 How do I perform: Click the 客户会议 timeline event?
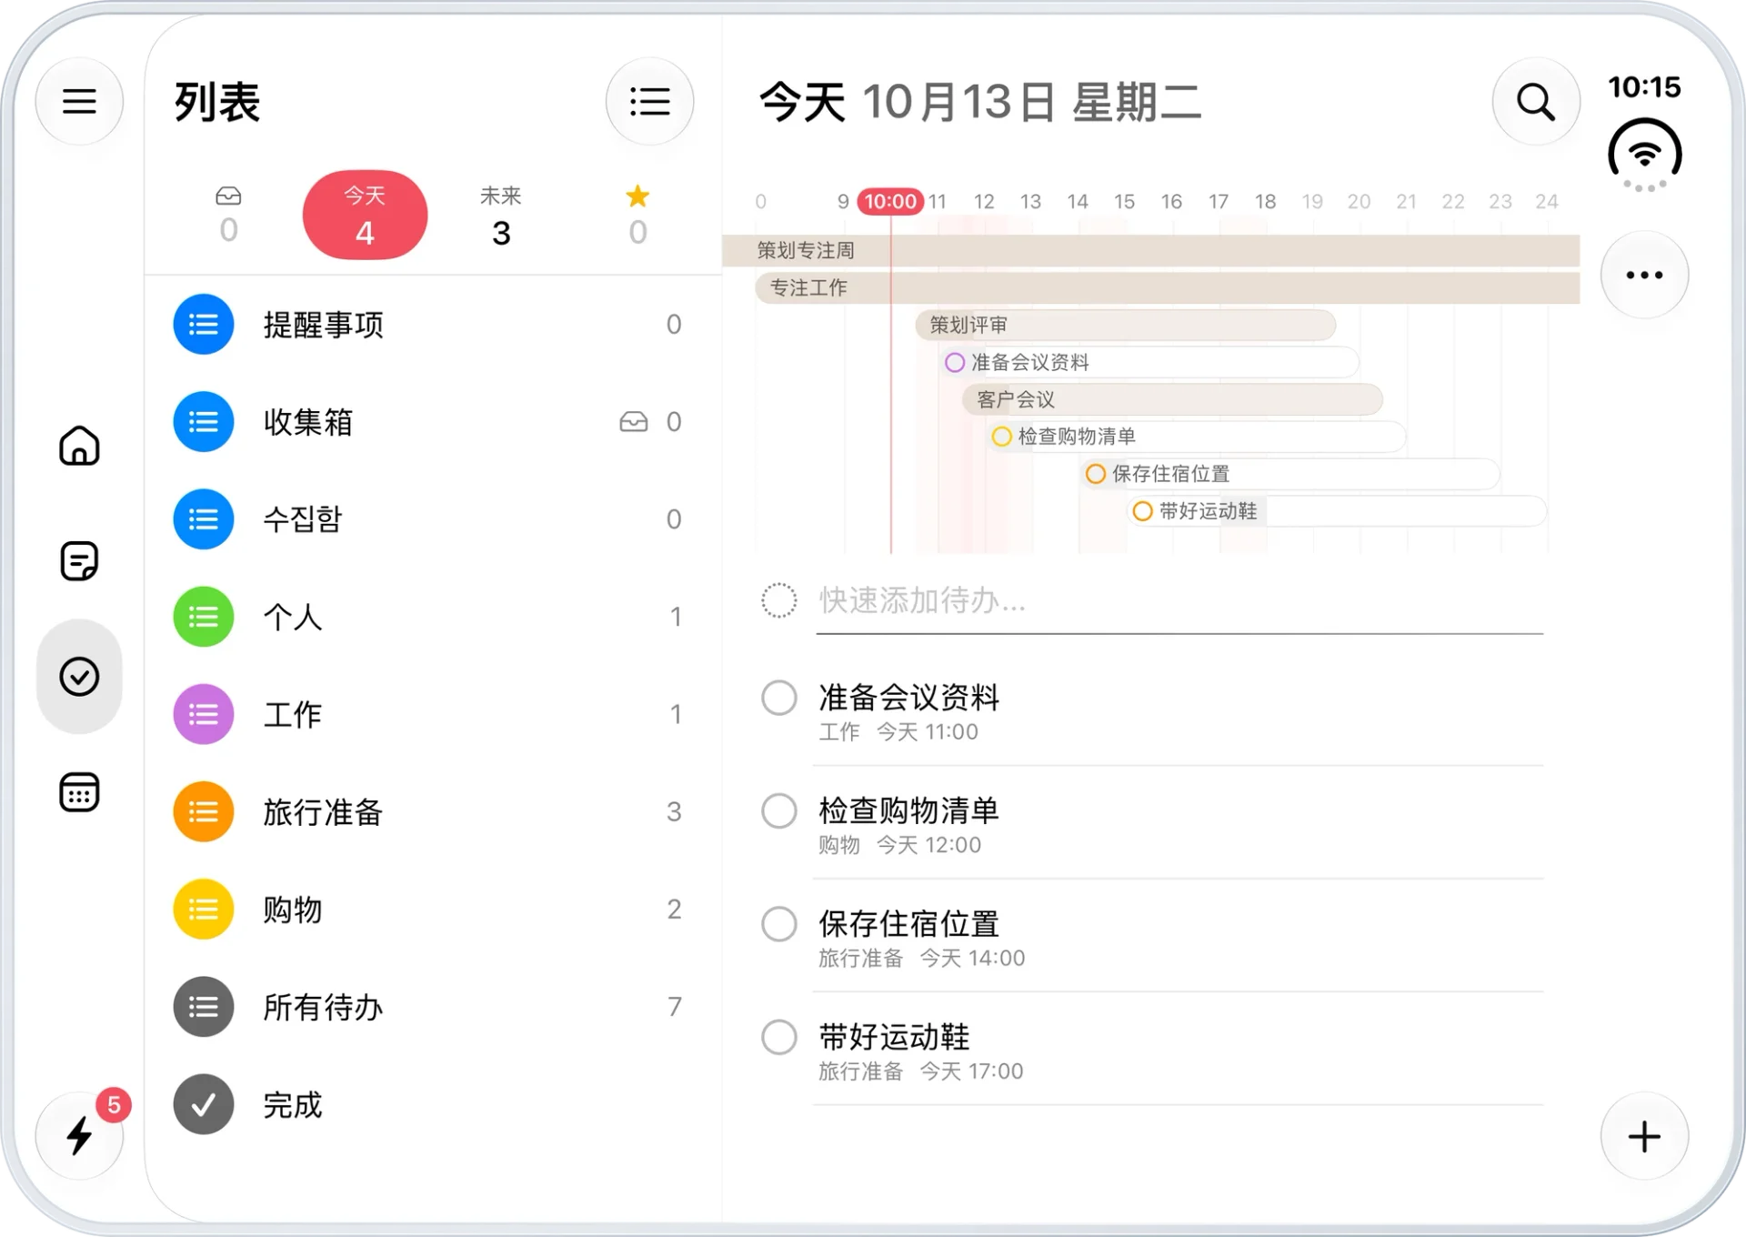1173,399
